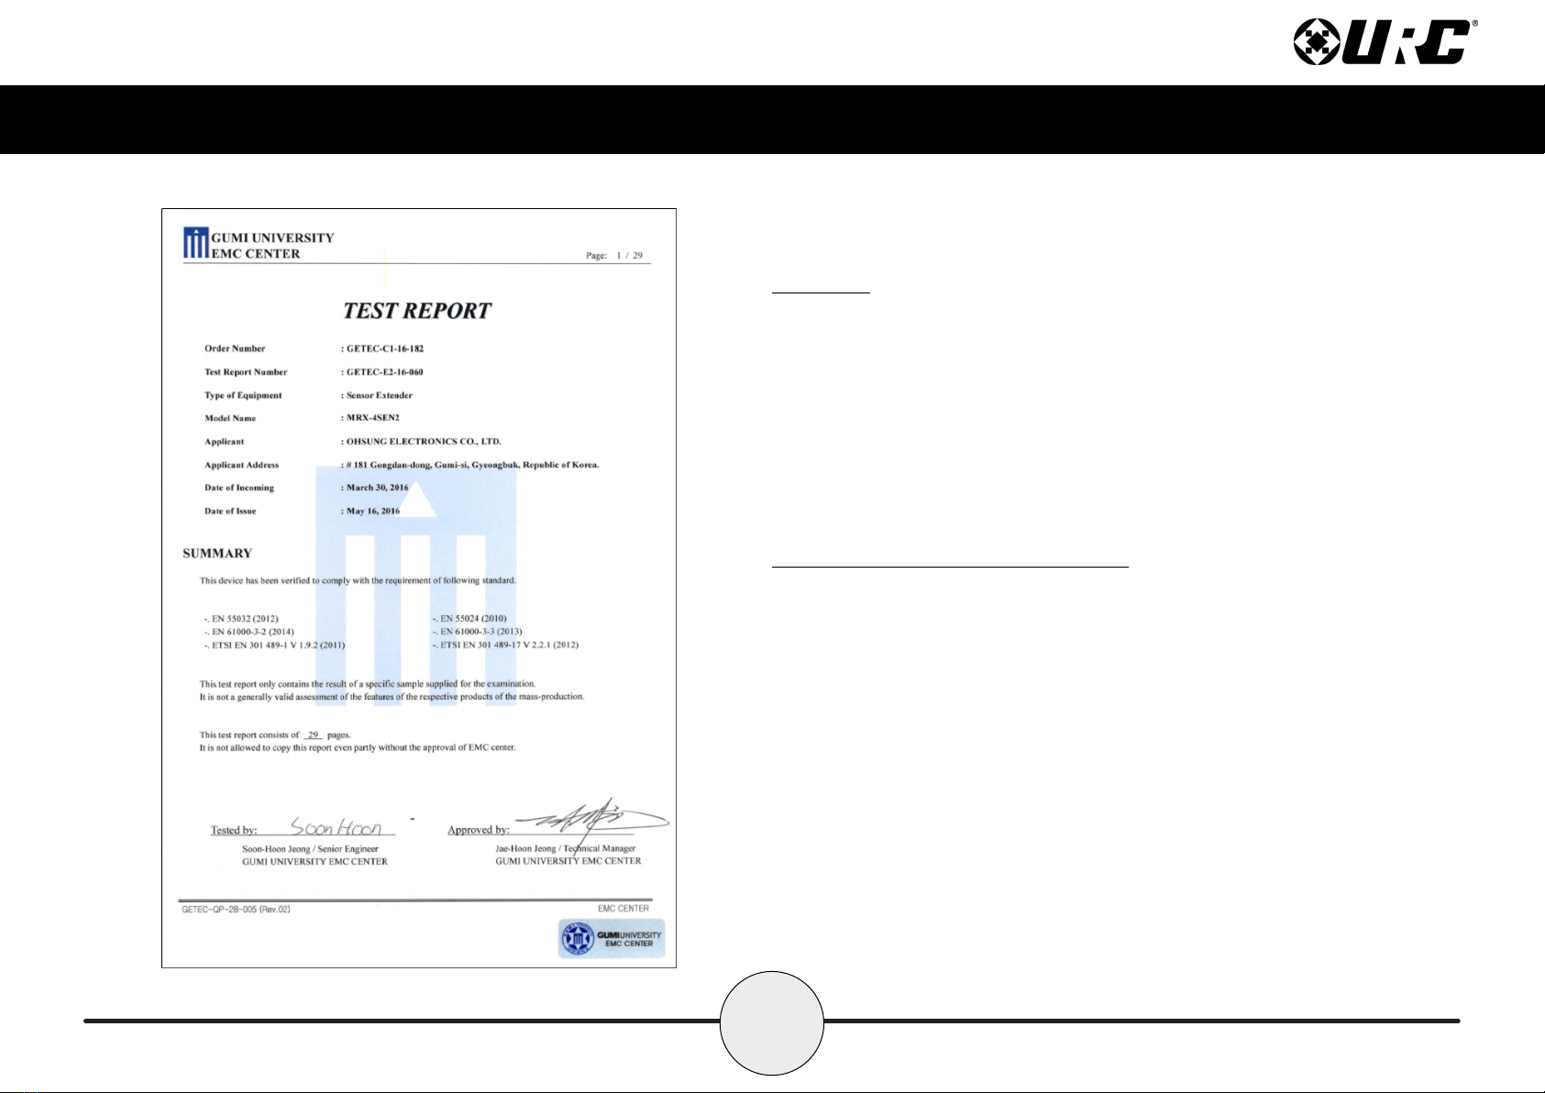The image size is (1545, 1093).
Task: Click footer code 'GETEC-QP-28-005 (Rev.02)'
Action: tap(237, 910)
